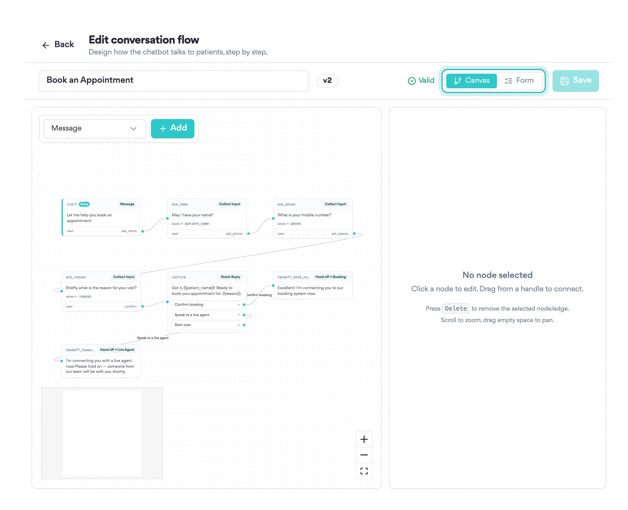628x510 pixels.
Task: Click the Entry badge on start node
Action: tap(84, 204)
